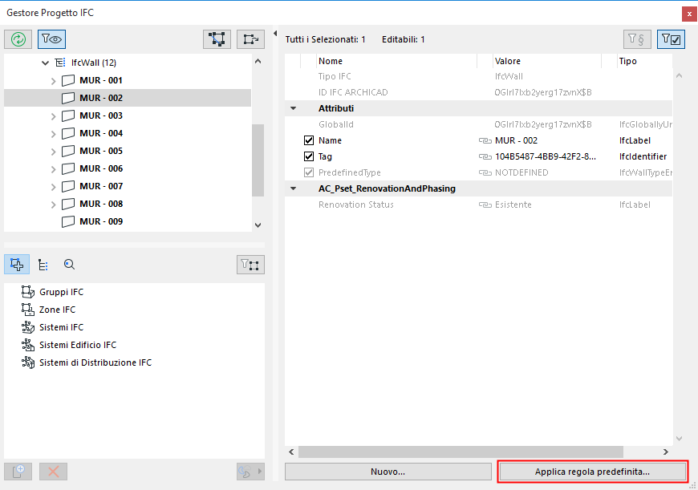Click the filter-assignments icon above Gruppi IFC
Screen dimensions: 698x490
pos(250,265)
